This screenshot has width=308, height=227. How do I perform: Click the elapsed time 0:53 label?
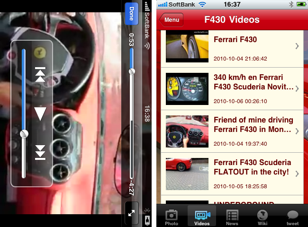(132, 40)
